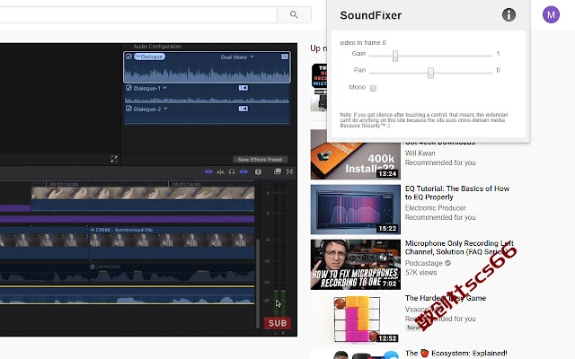
Task: Click the YouTube search magnifier button
Action: (294, 14)
